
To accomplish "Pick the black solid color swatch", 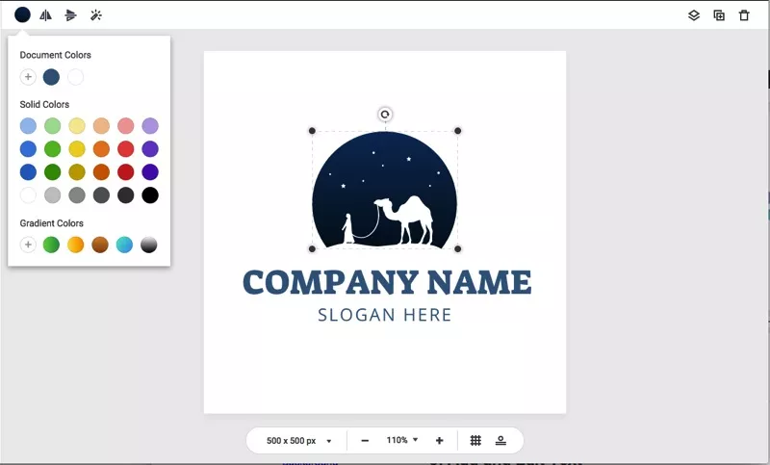I will 150,195.
